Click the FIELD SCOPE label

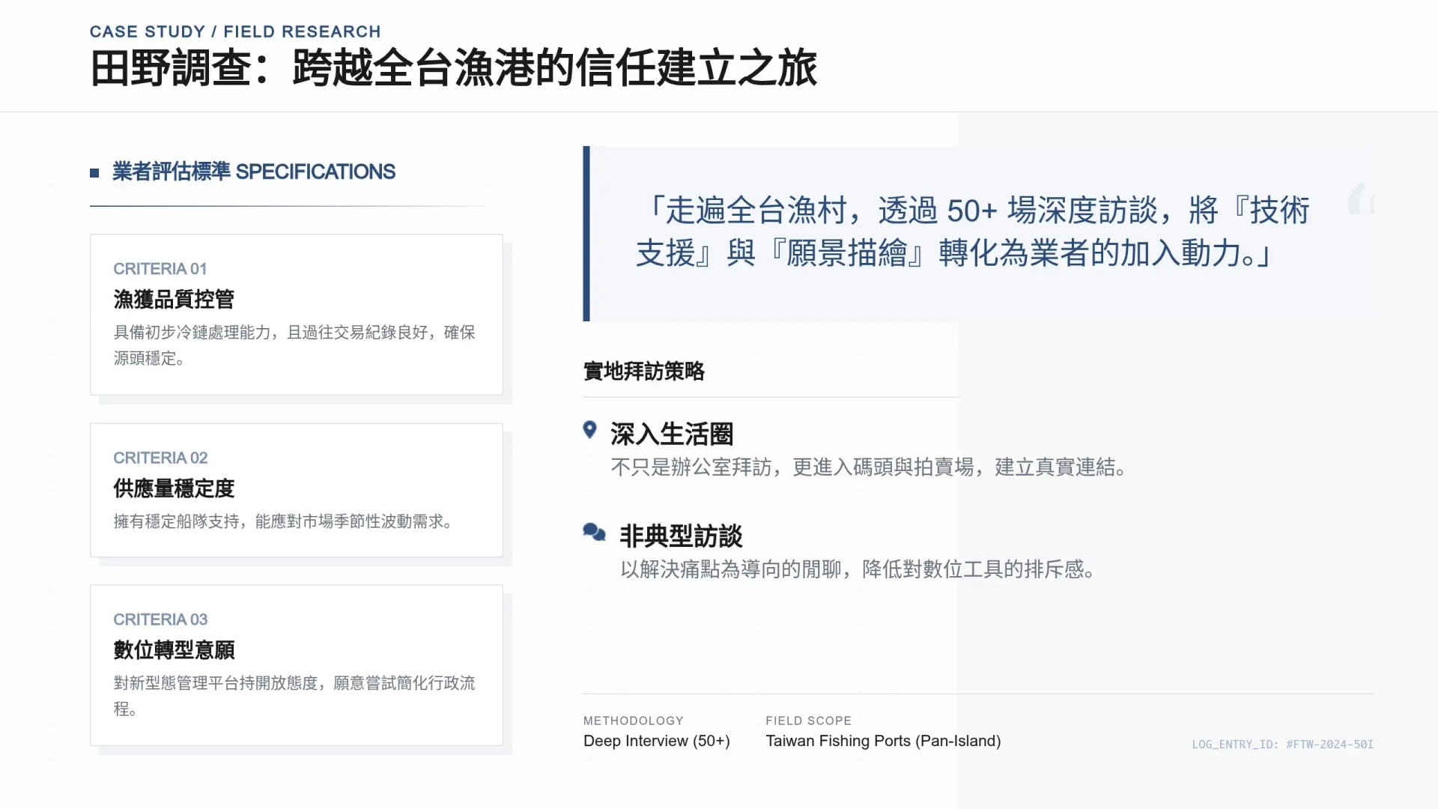point(807,721)
